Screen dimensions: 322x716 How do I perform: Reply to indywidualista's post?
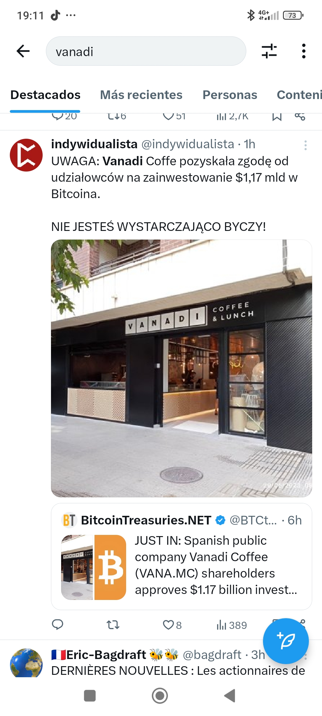tap(57, 624)
